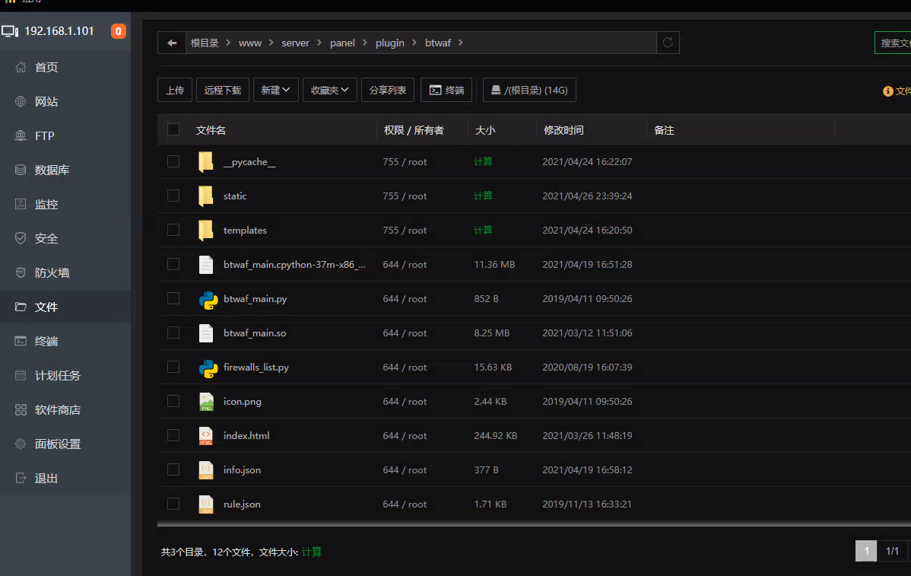The width and height of the screenshot is (911, 576).
Task: Check the firewalls_list.py row checkbox
Action: [173, 368]
